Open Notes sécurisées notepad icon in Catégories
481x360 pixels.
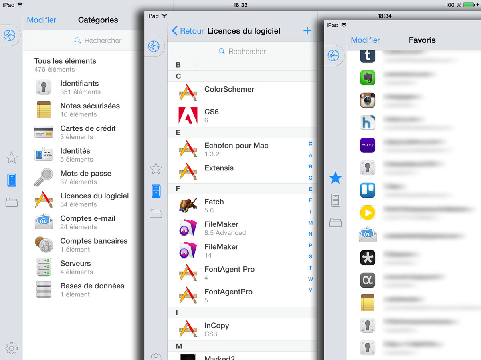[x=44, y=110]
